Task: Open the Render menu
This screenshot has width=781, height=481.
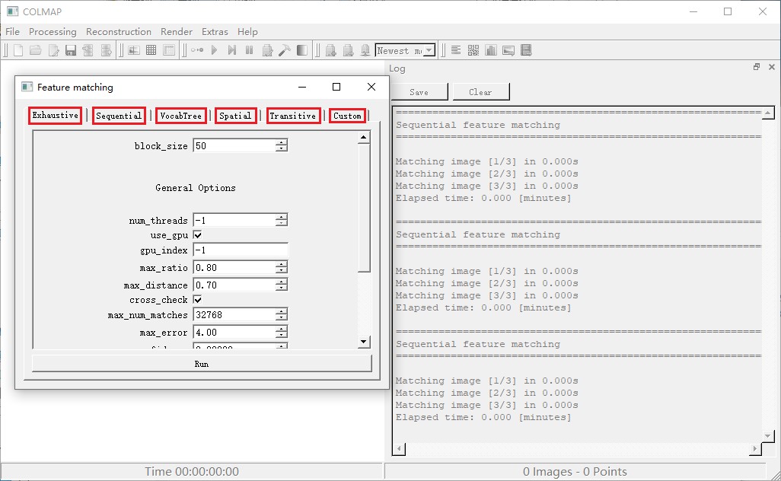Action: pyautogui.click(x=177, y=32)
